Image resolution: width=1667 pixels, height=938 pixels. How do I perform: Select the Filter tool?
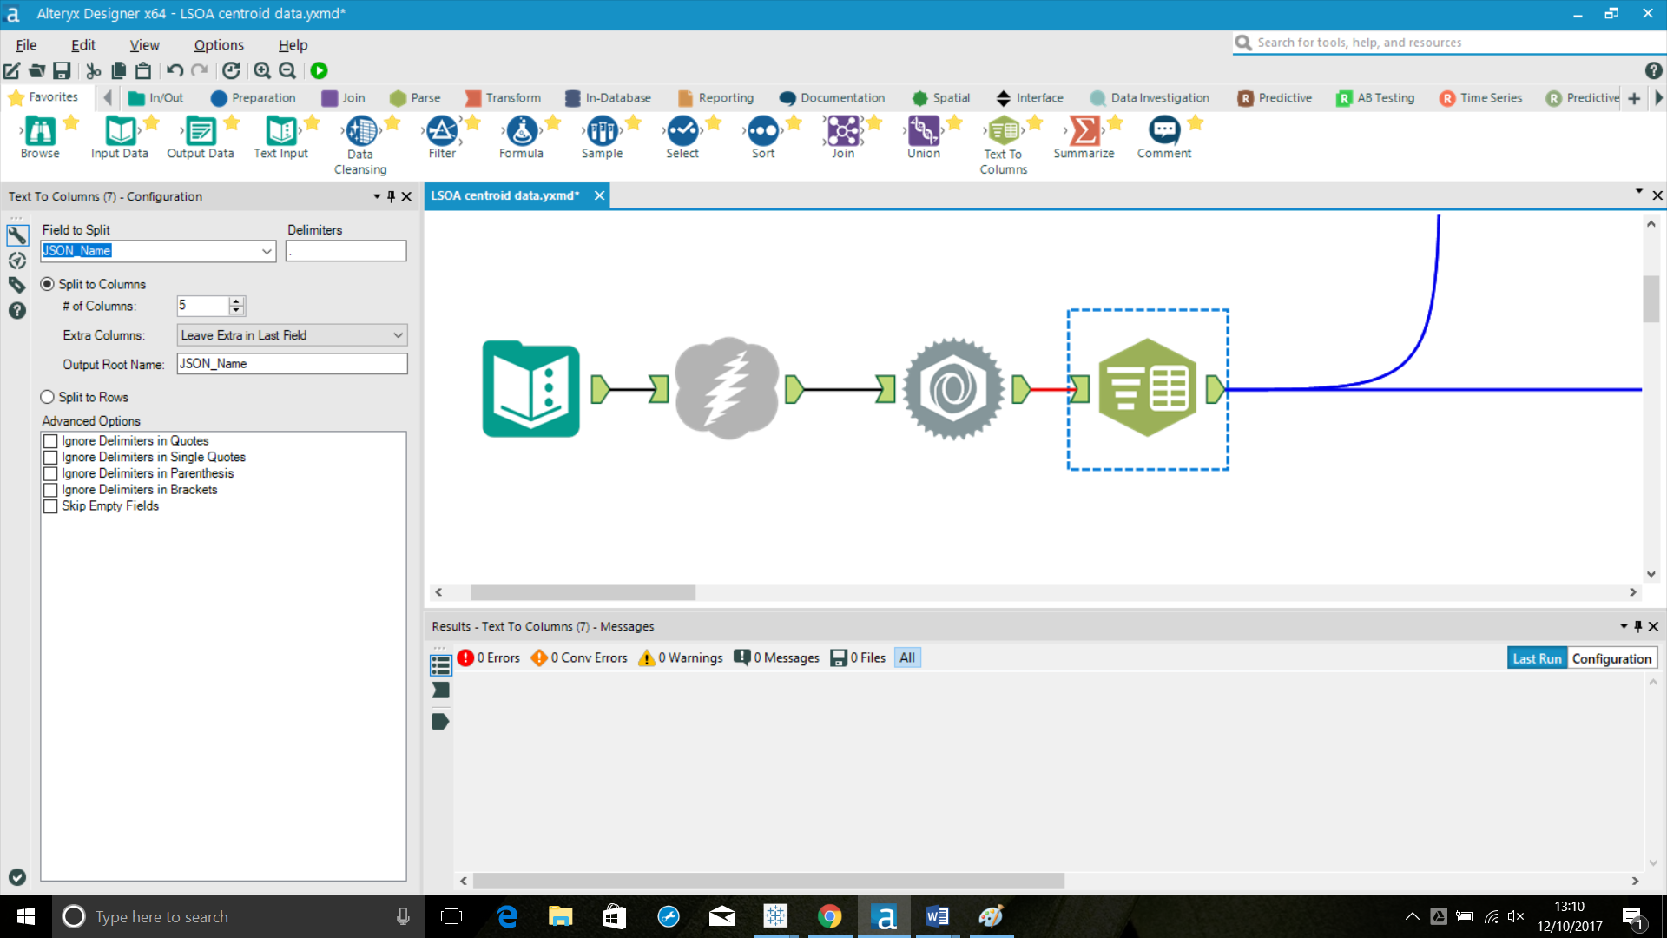(x=442, y=137)
